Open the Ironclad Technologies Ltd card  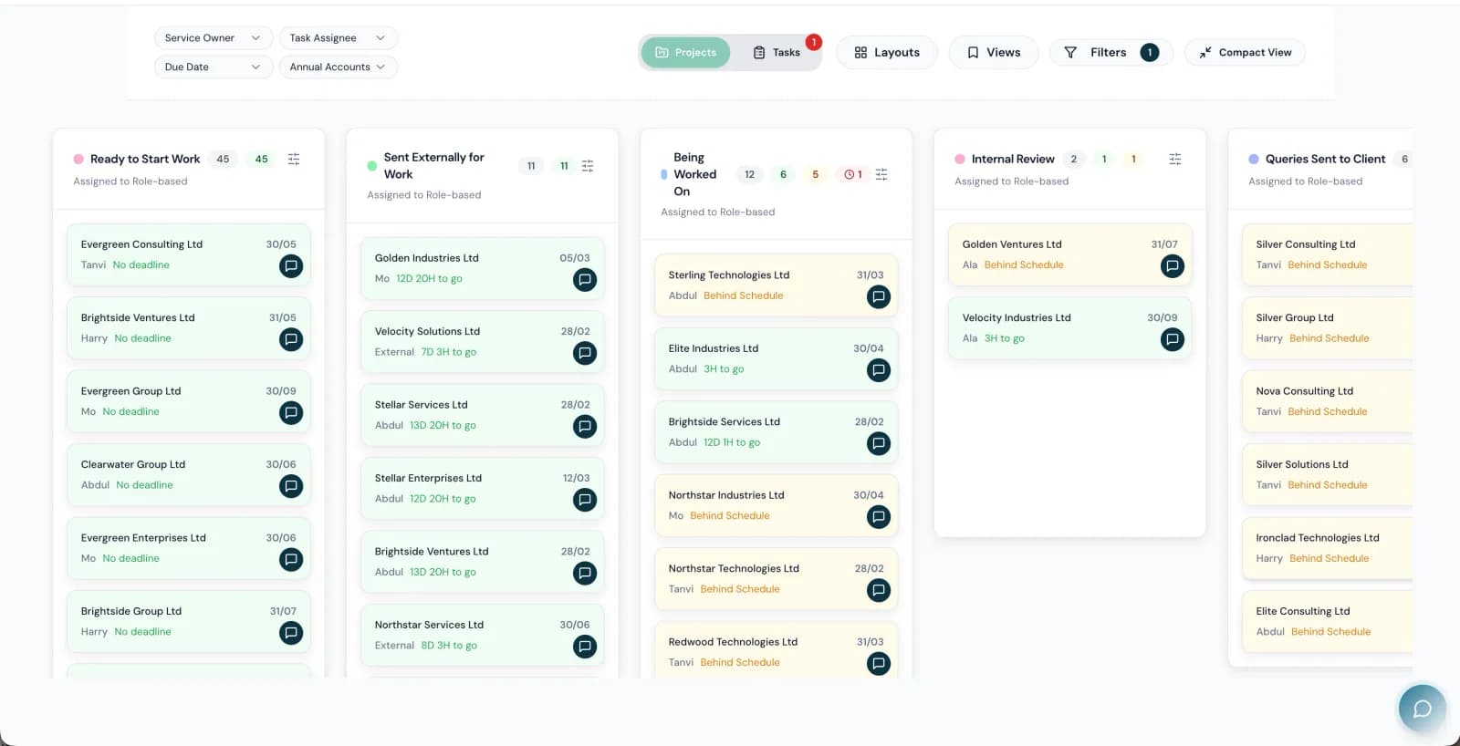point(1327,549)
